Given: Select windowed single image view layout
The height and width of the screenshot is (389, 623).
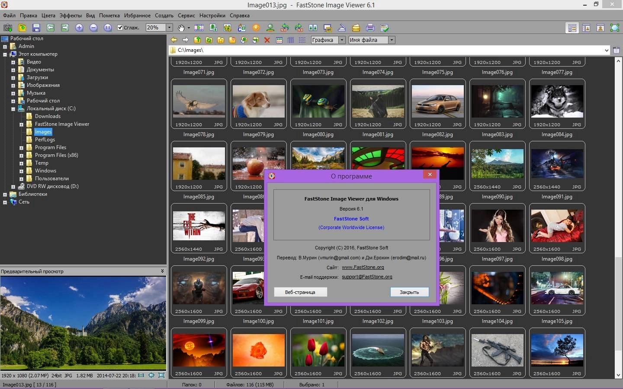Looking at the screenshot, I should click(601, 28).
